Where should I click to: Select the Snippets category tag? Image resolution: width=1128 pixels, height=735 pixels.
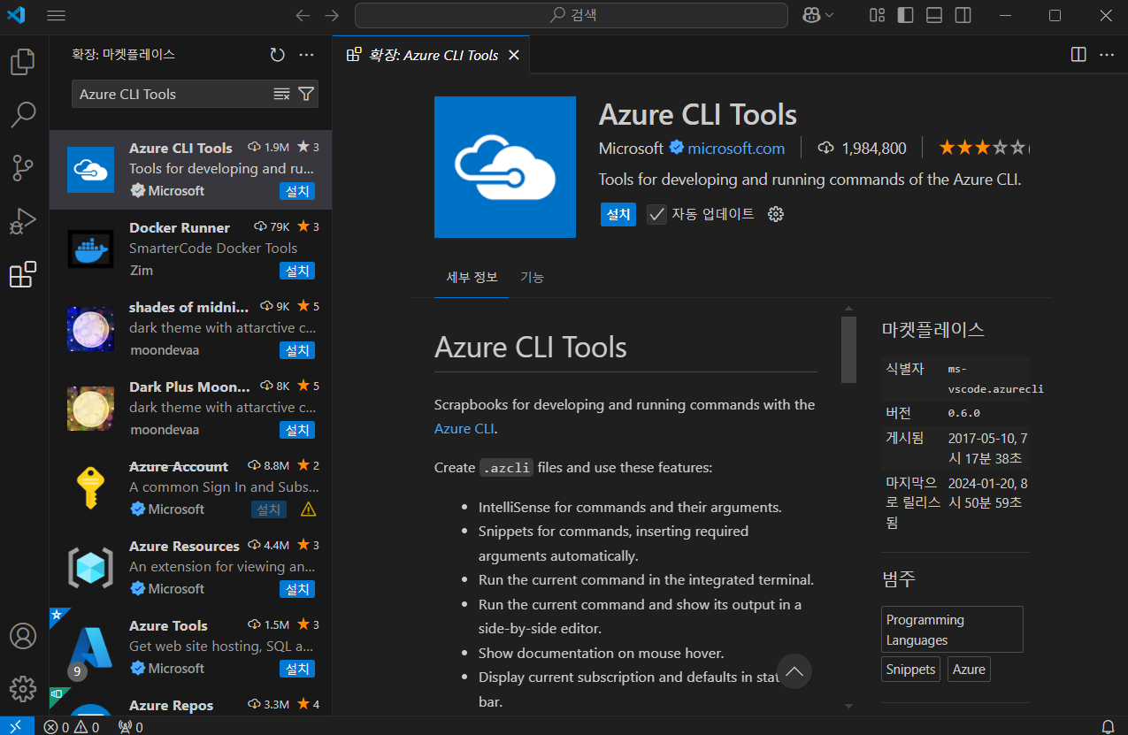[911, 670]
